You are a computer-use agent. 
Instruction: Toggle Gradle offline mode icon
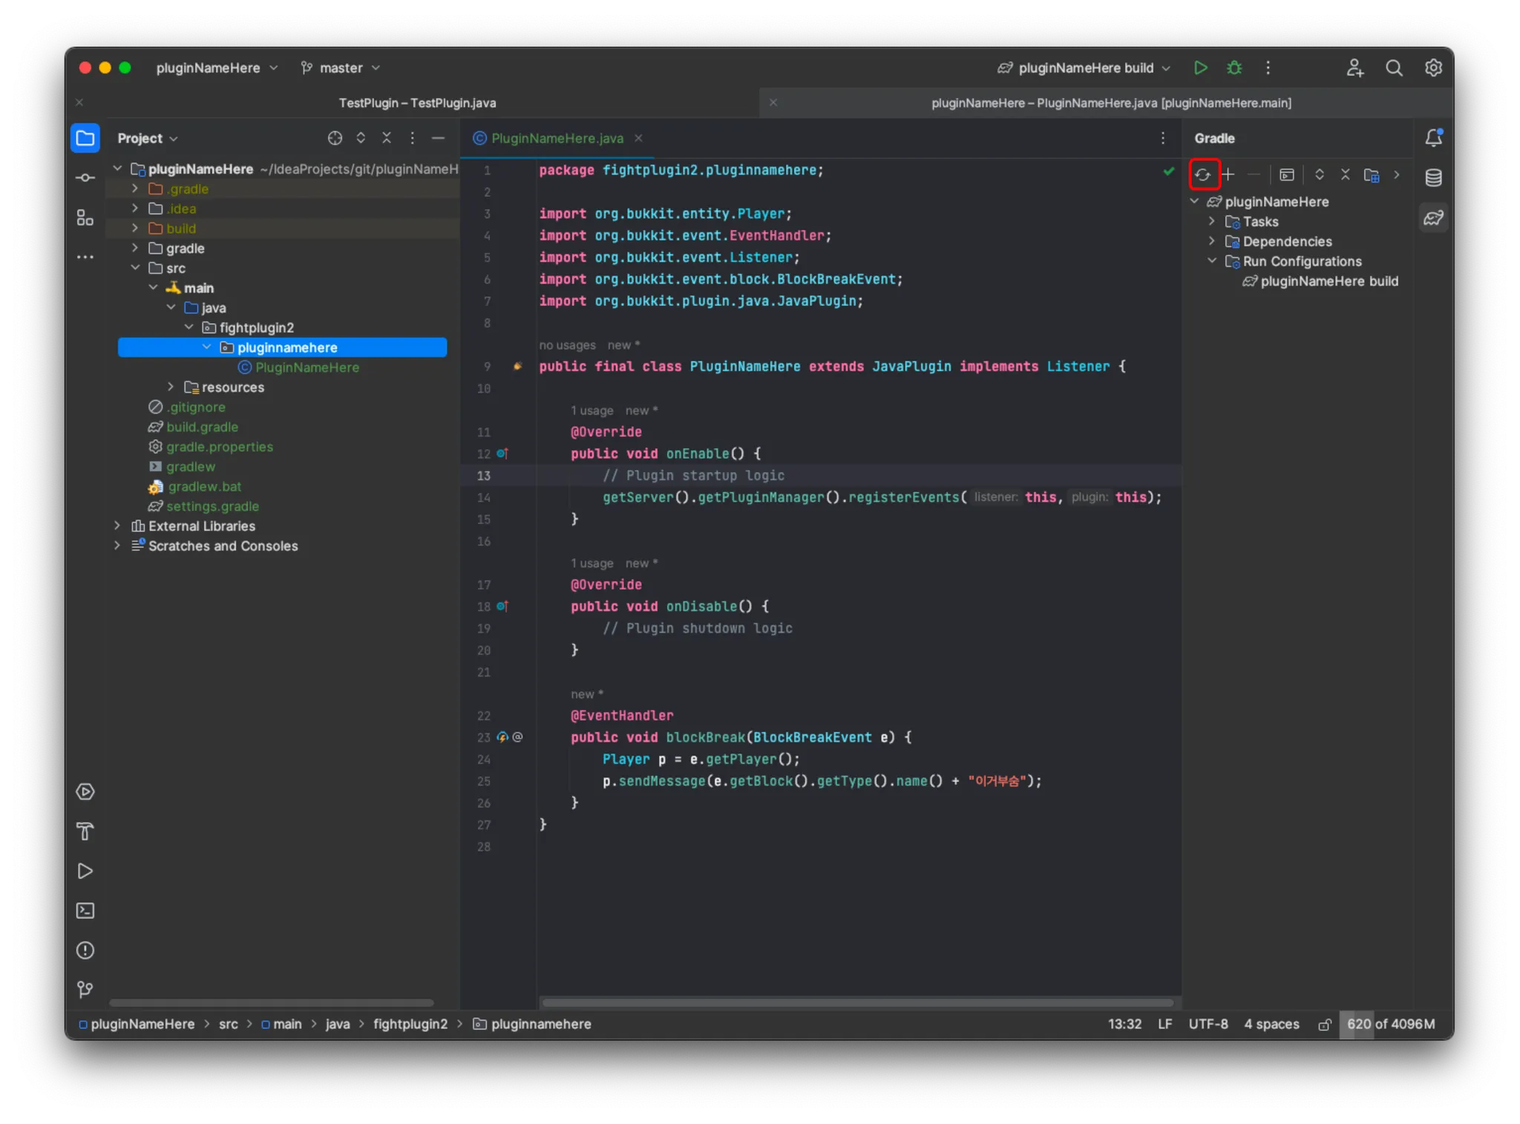[x=1371, y=175]
